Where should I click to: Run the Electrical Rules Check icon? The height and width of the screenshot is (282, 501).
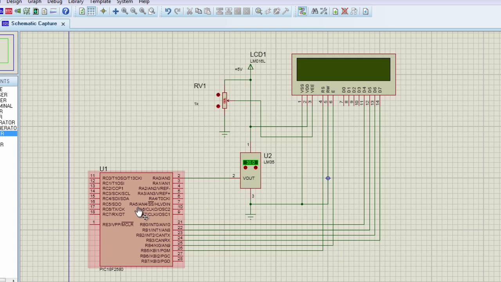click(x=365, y=11)
